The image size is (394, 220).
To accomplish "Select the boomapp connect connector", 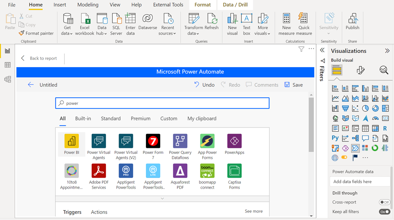I will 207,171.
